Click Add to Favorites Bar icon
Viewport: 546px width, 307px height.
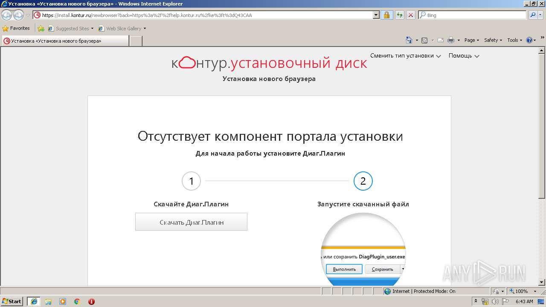click(41, 29)
